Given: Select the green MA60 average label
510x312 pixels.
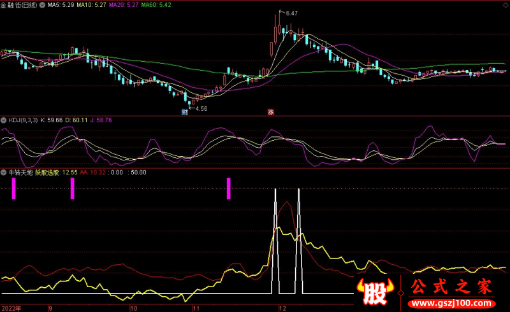Looking at the screenshot, I should click(x=156, y=5).
